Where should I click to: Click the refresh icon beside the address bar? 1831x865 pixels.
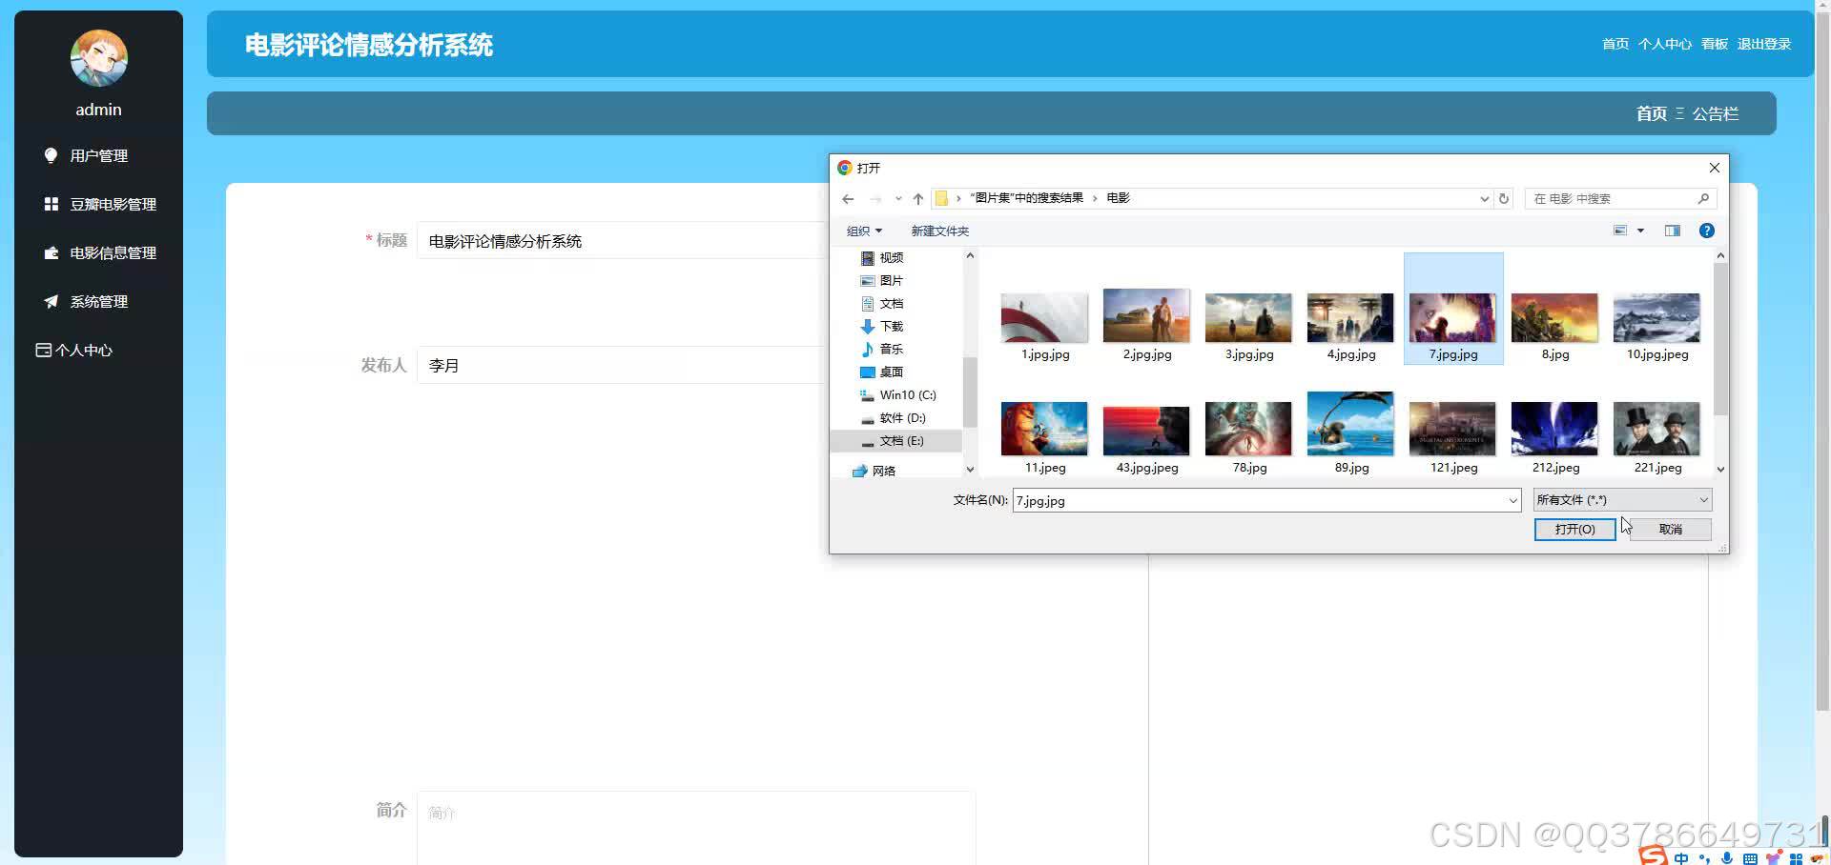(x=1504, y=198)
